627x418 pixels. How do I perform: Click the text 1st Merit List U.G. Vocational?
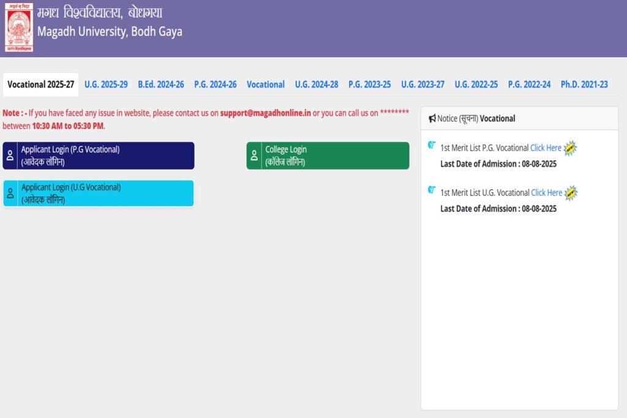click(x=485, y=193)
